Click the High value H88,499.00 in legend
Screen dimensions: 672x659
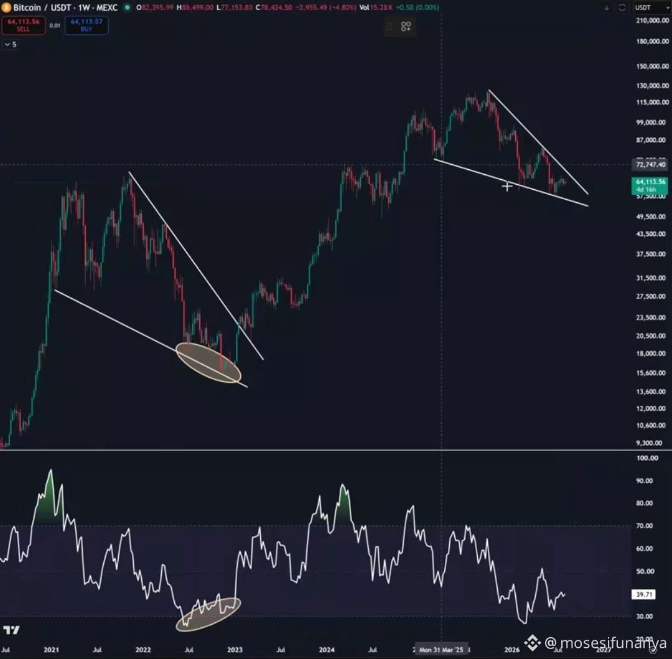[195, 7]
